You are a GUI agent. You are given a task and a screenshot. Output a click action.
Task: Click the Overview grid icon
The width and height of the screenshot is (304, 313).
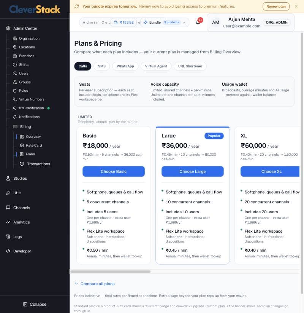(x=22, y=137)
